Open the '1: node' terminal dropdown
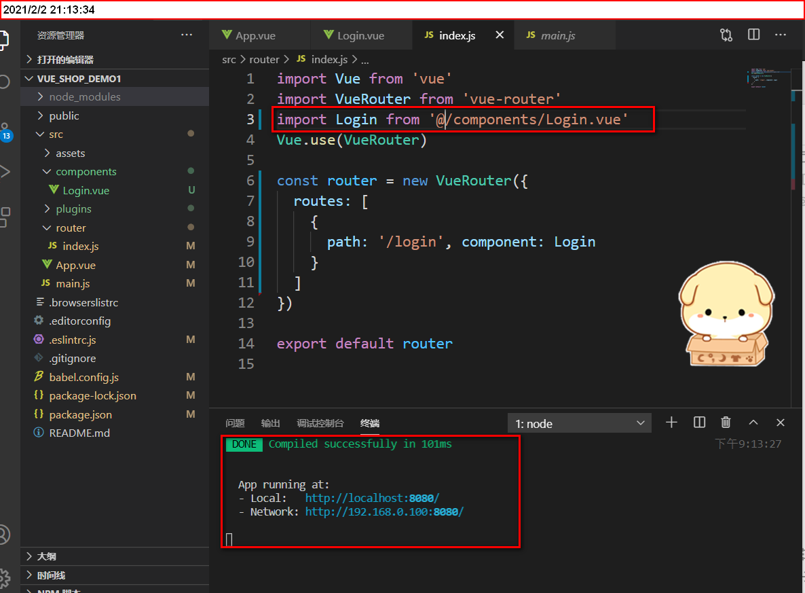The height and width of the screenshot is (593, 805). pyautogui.click(x=579, y=423)
